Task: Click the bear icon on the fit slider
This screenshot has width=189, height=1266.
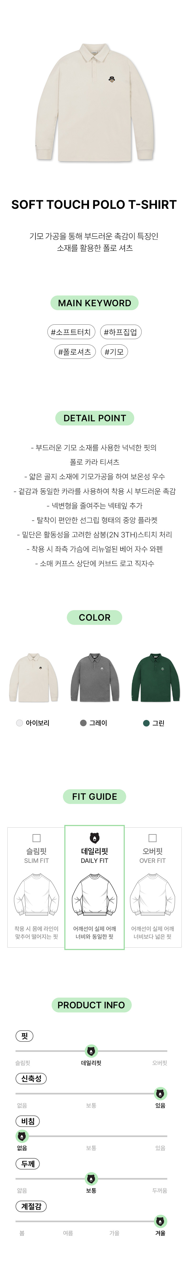Action: pos(91,1051)
